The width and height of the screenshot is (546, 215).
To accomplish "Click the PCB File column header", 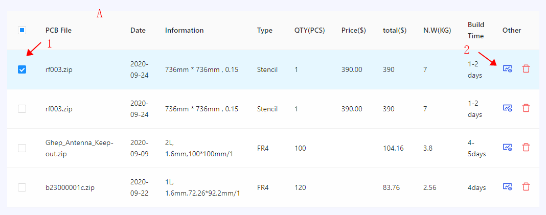I will click(x=58, y=30).
